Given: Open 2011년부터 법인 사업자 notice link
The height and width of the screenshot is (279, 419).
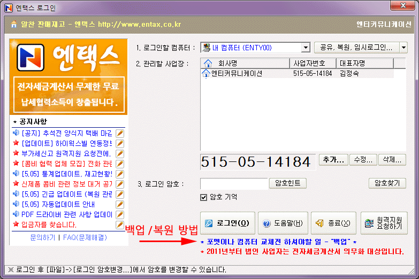Looking at the screenshot, I should (302, 252).
